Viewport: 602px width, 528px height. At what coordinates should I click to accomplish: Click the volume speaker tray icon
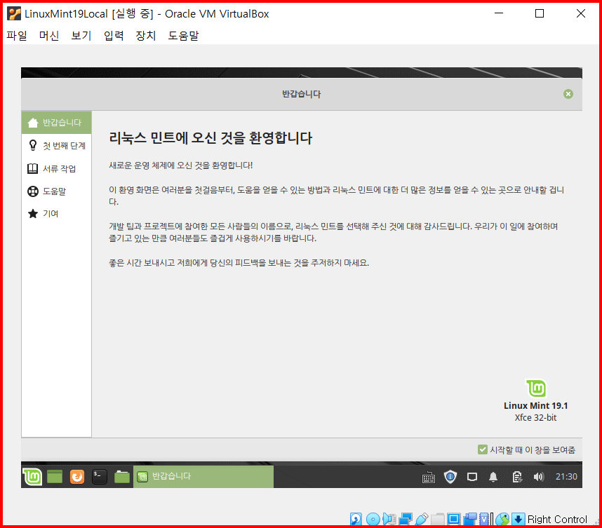coord(539,477)
